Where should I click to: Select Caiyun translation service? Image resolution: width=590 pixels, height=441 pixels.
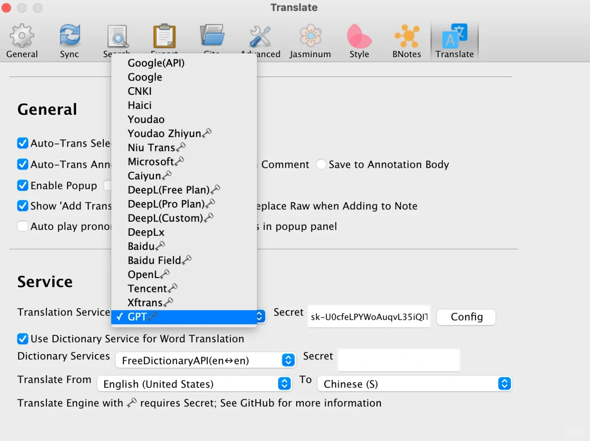(184, 176)
